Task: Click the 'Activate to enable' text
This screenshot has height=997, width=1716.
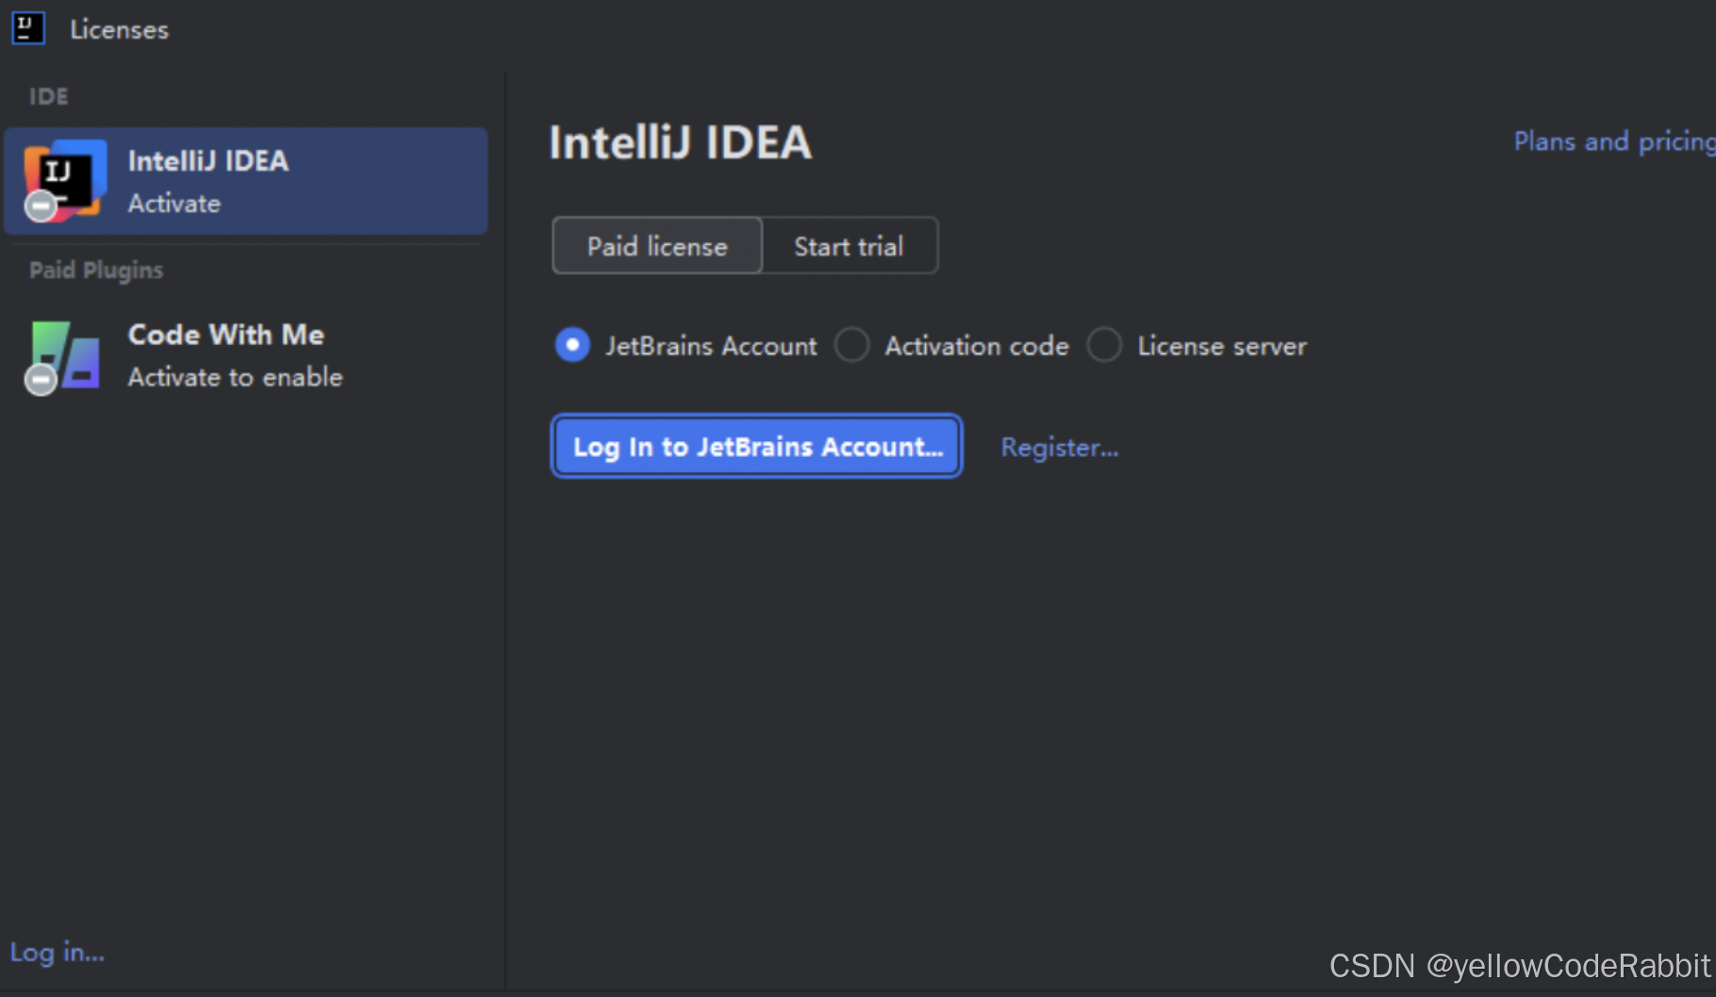Action: (236, 377)
